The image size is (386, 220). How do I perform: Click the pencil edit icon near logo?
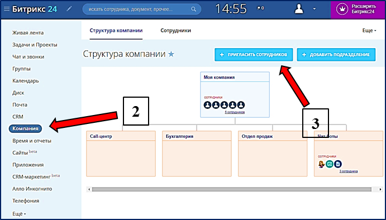[69, 9]
